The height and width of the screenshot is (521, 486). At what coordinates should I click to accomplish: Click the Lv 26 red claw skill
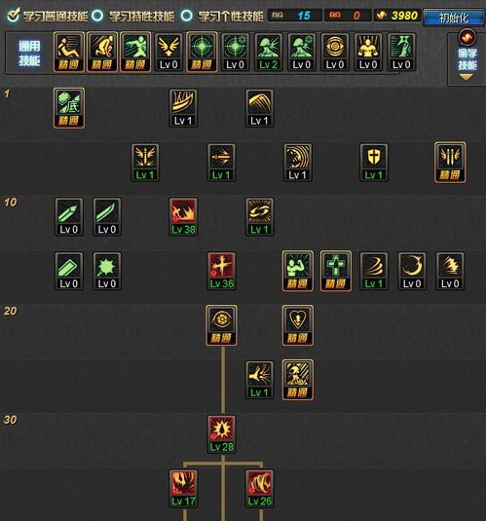pyautogui.click(x=260, y=489)
